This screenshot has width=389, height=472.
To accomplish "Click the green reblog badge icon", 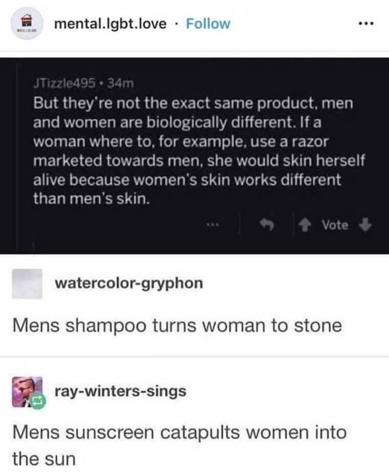I will [x=38, y=401].
